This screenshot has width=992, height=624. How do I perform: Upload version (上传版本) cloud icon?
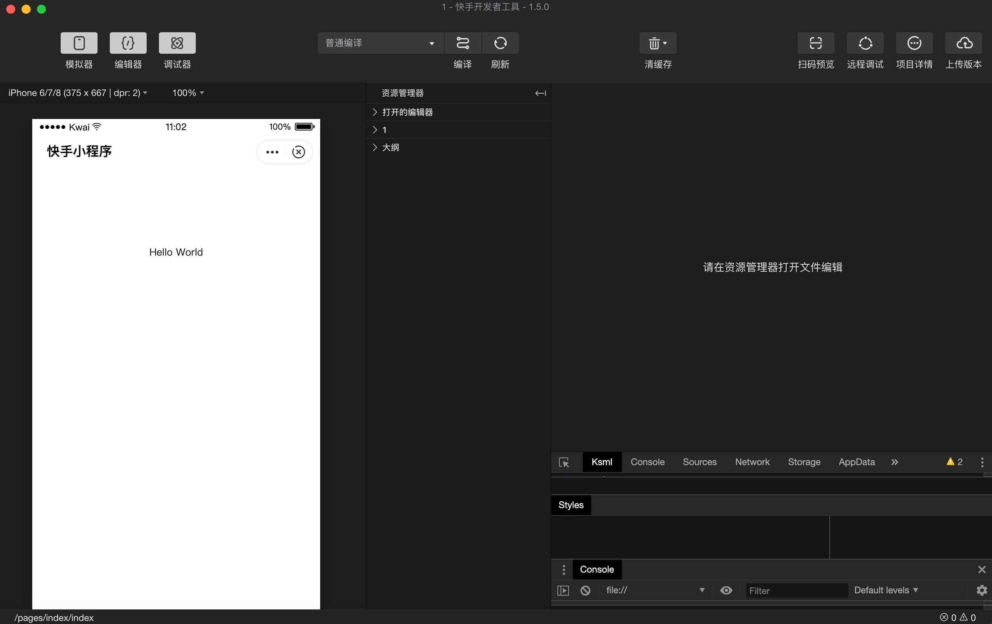tap(964, 43)
